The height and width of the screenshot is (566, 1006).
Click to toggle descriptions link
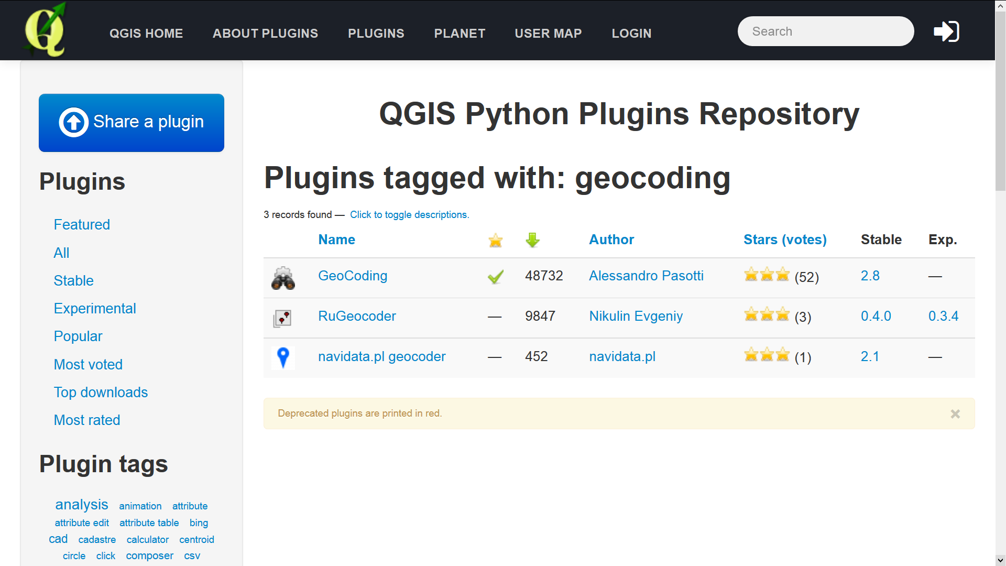coord(409,215)
